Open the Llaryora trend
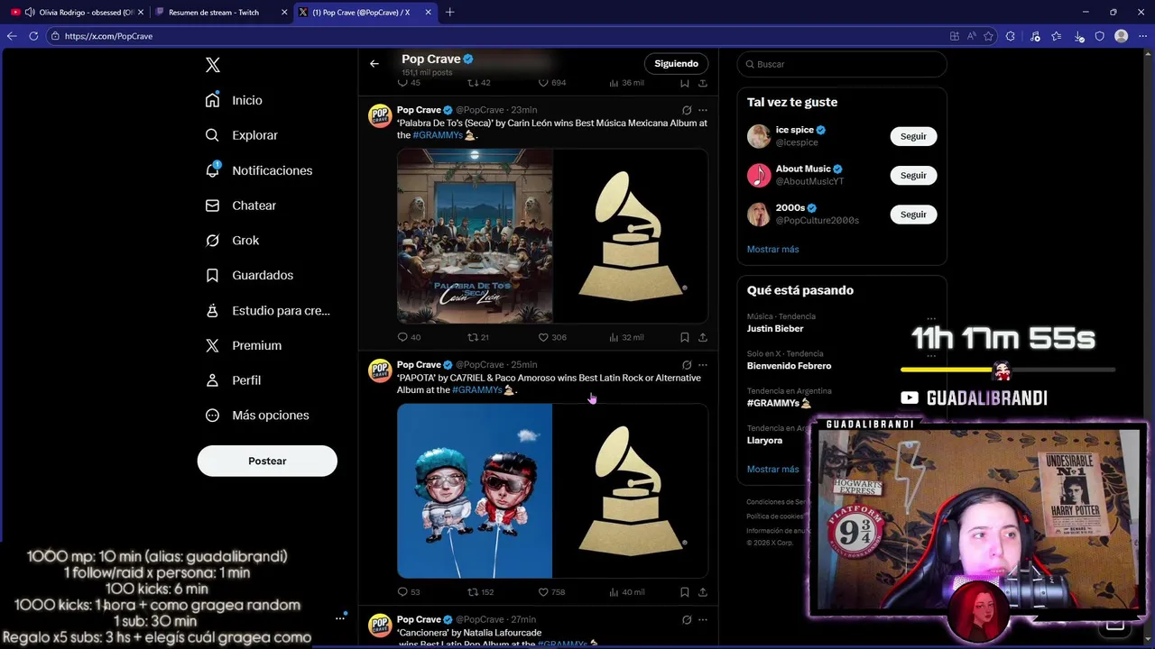 [764, 441]
